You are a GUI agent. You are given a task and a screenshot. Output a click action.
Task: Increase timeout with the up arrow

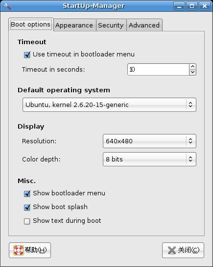[x=192, y=67]
